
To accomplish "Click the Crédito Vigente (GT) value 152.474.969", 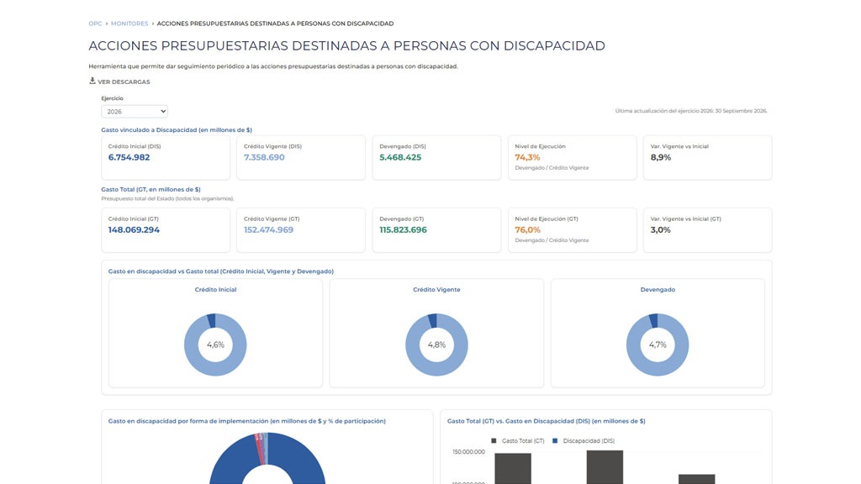I will click(x=268, y=230).
